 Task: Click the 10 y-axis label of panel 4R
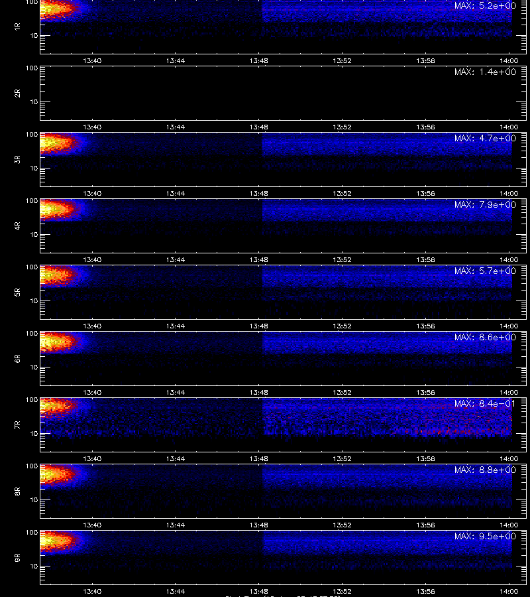click(34, 235)
